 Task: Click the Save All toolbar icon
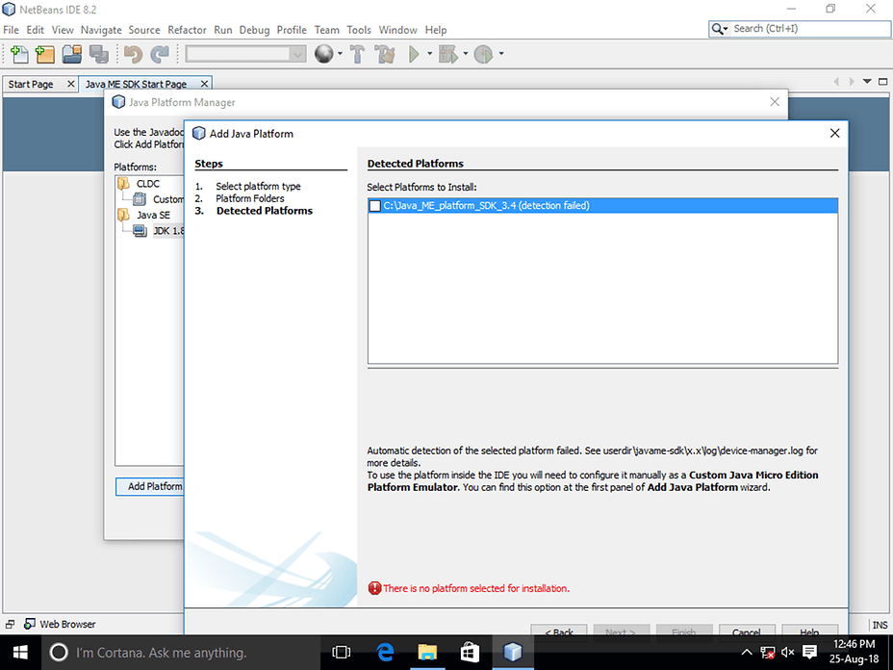[99, 54]
